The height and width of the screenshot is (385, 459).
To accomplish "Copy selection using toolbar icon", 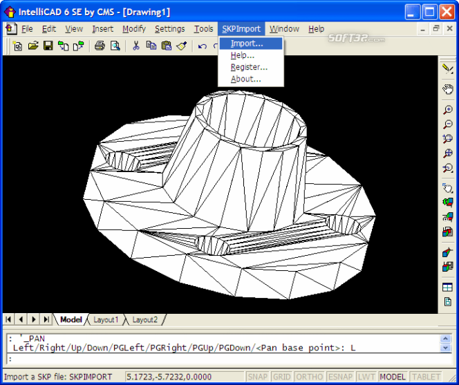I will pos(151,46).
